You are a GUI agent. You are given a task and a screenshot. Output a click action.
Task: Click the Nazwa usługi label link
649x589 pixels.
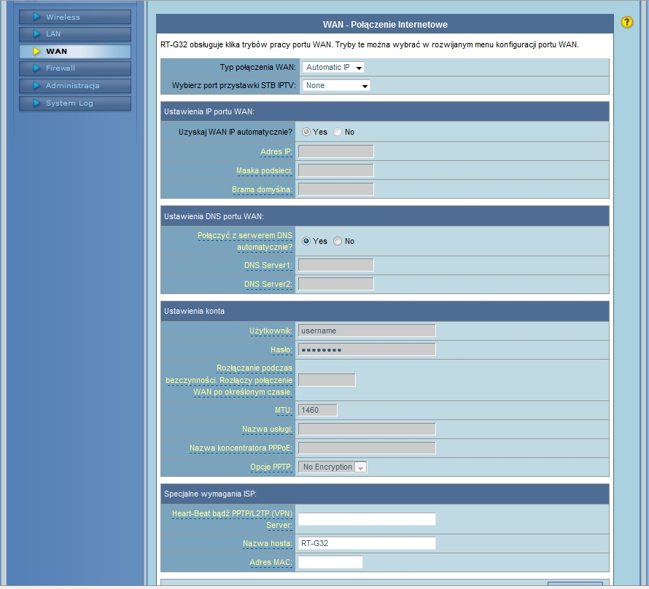point(267,430)
